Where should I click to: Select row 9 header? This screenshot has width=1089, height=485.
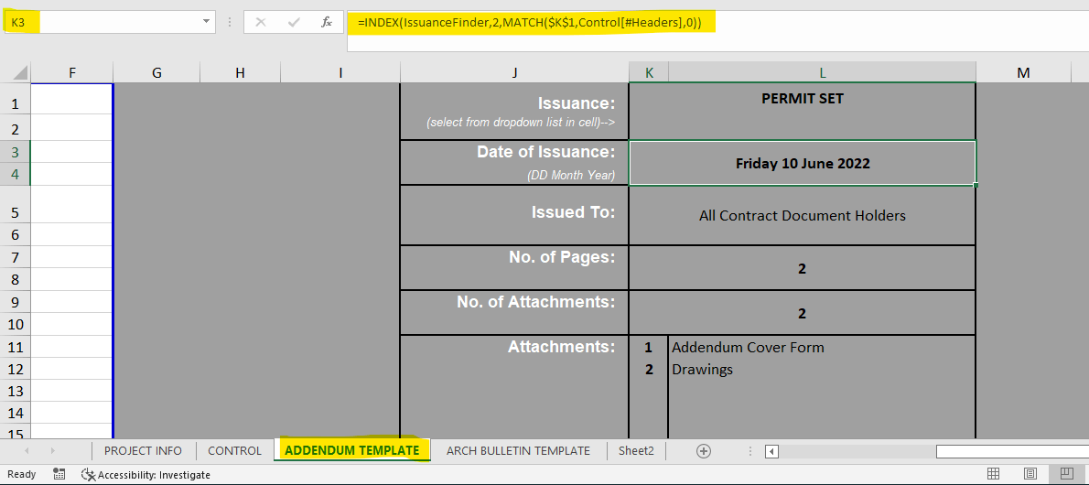click(x=16, y=302)
